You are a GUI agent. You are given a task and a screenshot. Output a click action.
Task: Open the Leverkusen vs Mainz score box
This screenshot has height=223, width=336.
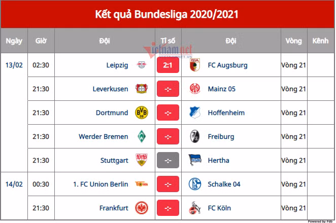point(168,89)
